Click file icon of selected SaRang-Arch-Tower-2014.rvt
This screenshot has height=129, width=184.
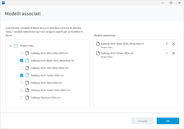tap(98, 53)
